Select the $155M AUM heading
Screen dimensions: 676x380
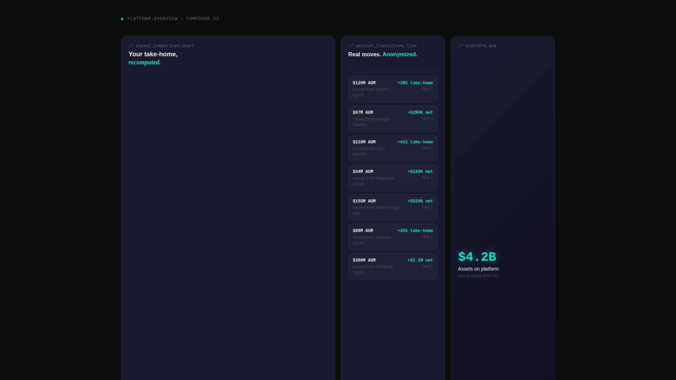pyautogui.click(x=364, y=201)
